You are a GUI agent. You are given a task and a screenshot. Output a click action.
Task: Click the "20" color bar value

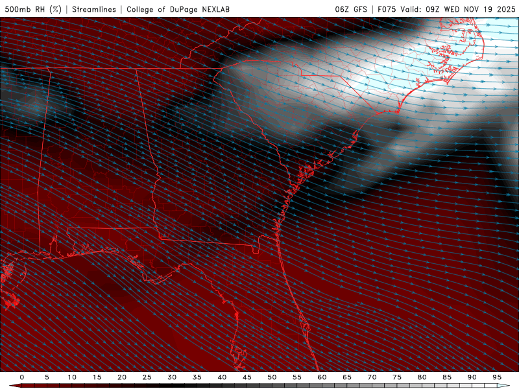pos(122,377)
